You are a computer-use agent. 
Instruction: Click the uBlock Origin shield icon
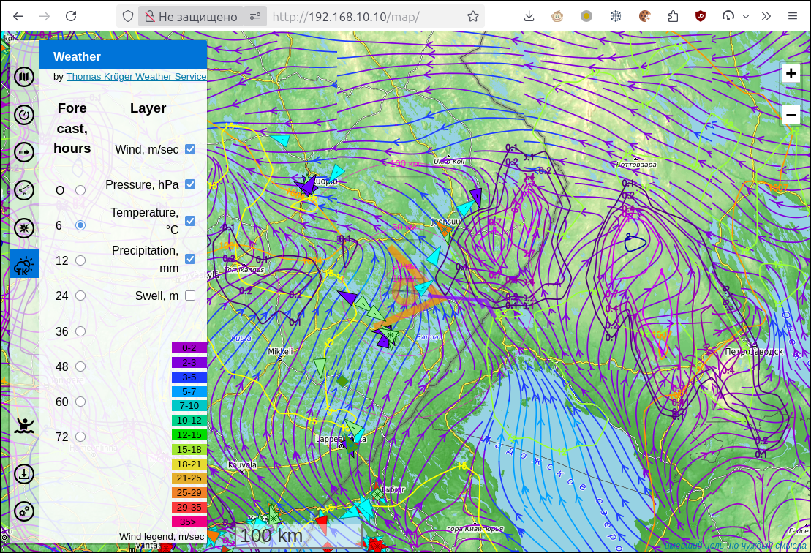700,16
